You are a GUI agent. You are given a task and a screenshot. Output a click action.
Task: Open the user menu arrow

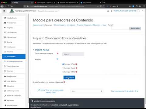coord(142,11)
